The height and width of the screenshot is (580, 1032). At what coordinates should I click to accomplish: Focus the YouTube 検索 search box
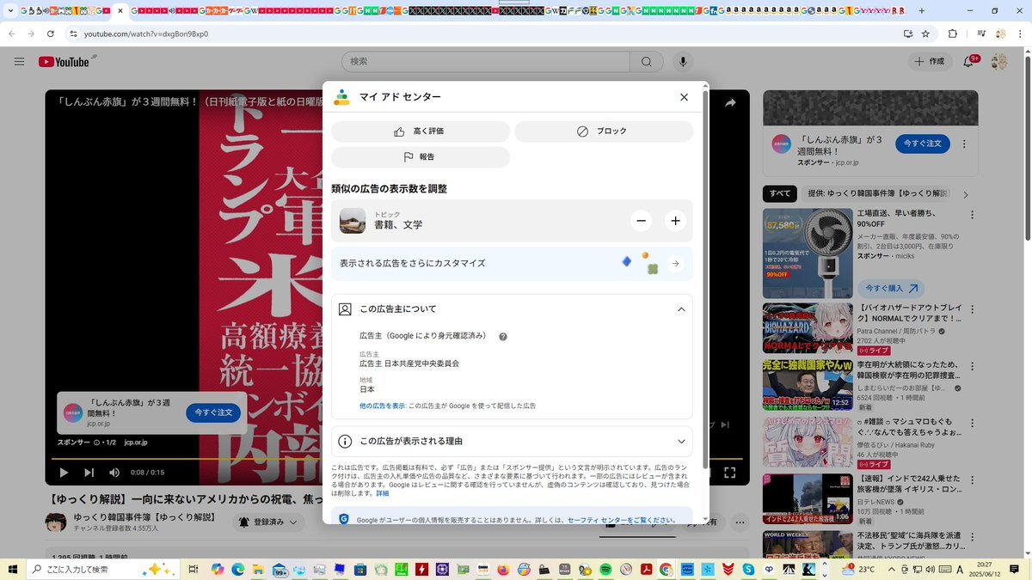[x=485, y=62]
